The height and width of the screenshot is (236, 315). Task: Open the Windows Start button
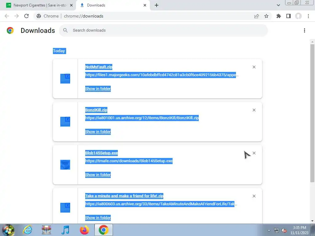point(8,230)
